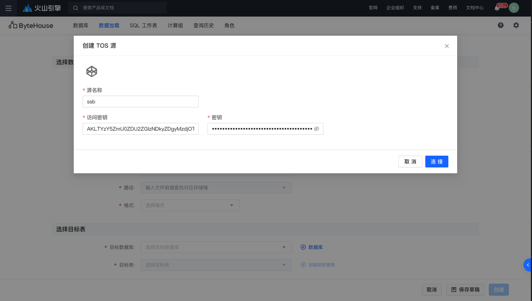This screenshot has width=532, height=301.
Task: Open the hamburger menu in top bar
Action: tap(8, 8)
